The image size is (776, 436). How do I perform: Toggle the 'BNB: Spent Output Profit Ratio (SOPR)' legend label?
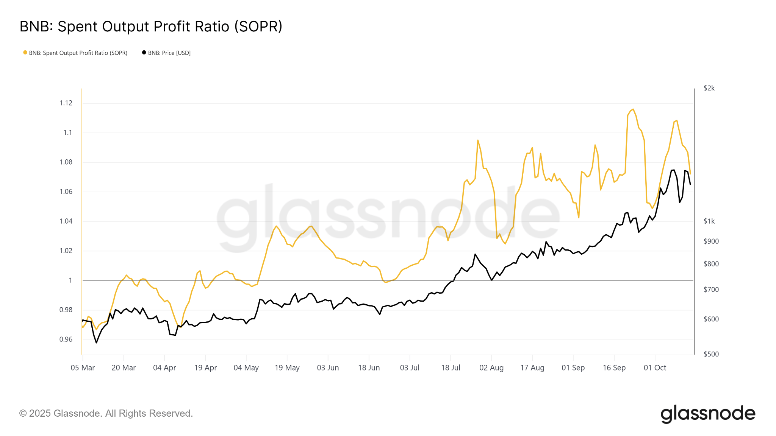(x=78, y=53)
